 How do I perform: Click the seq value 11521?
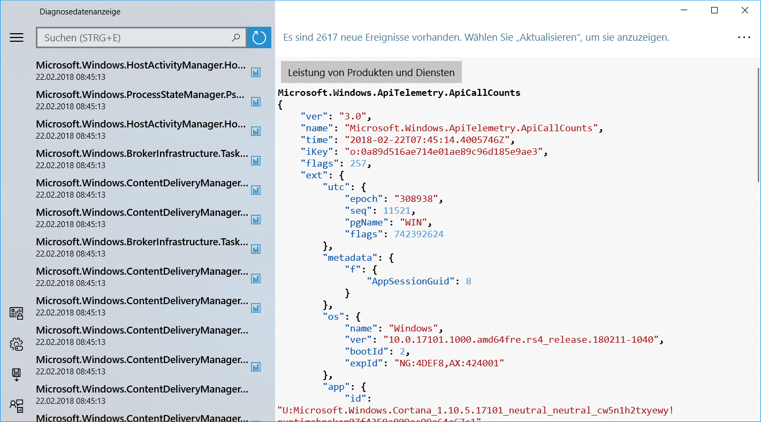click(x=397, y=210)
